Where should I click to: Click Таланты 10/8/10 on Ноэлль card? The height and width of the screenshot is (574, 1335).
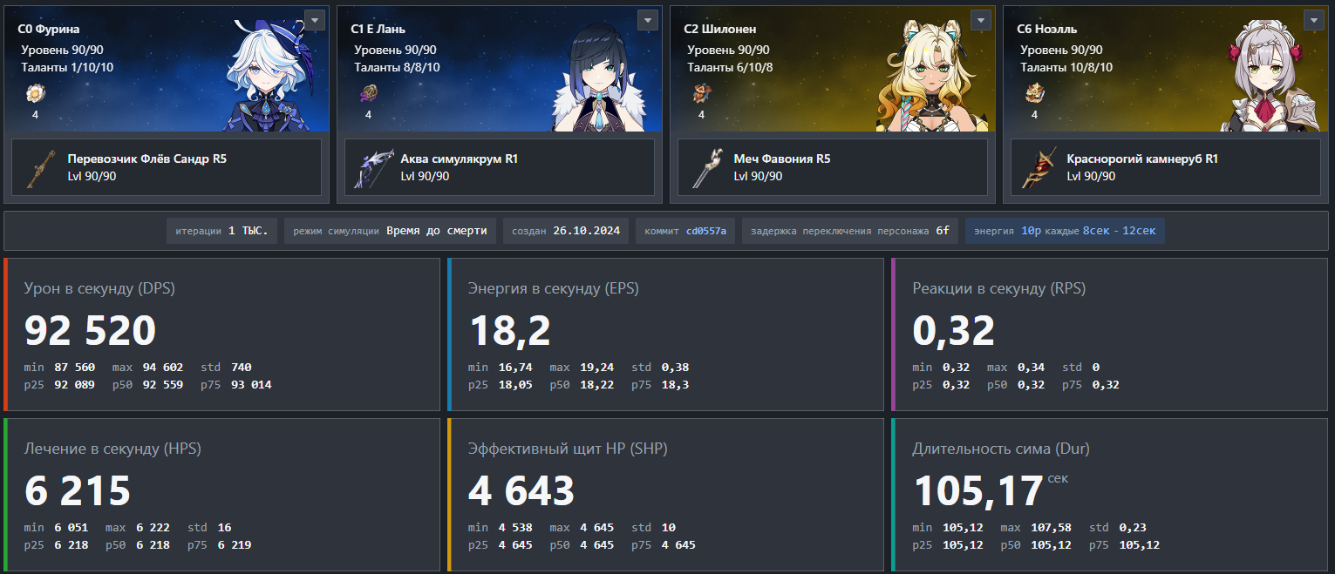point(1066,67)
